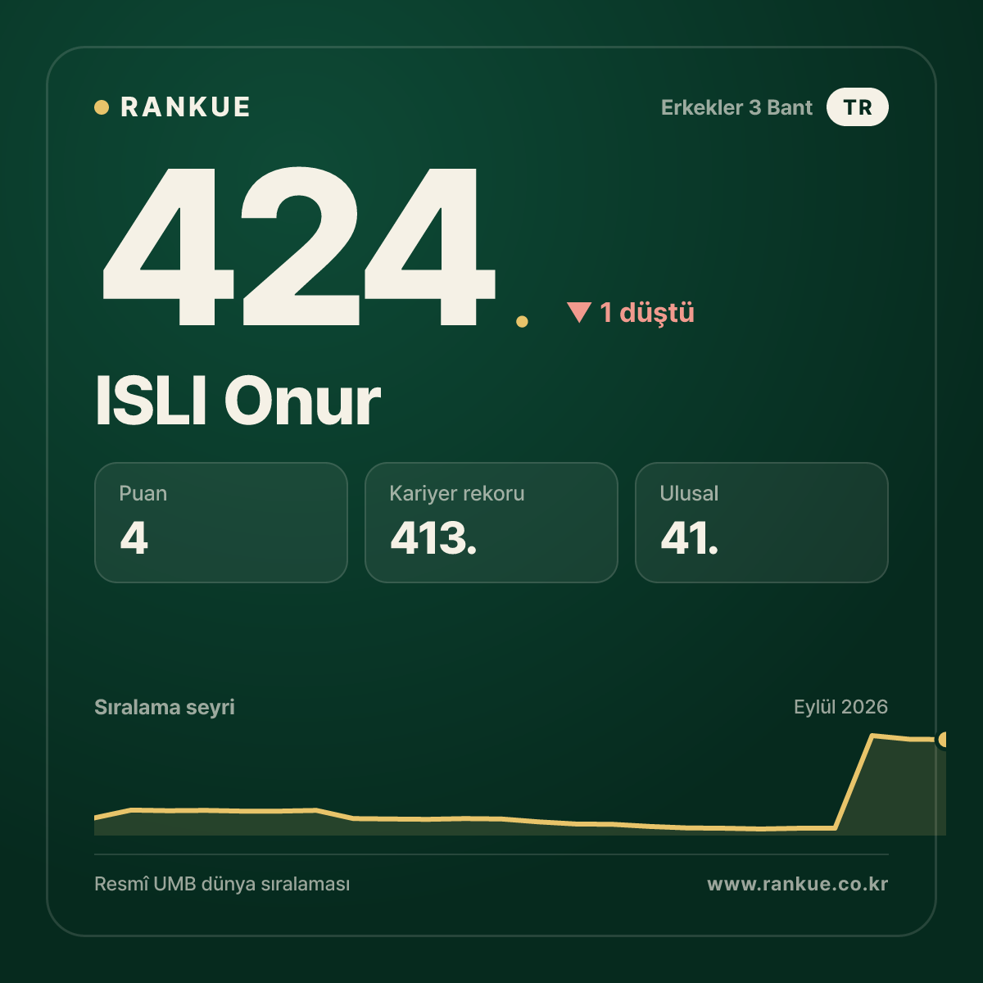Screen dimensions: 983x983
Task: Select the TR country badge
Action: tap(858, 107)
